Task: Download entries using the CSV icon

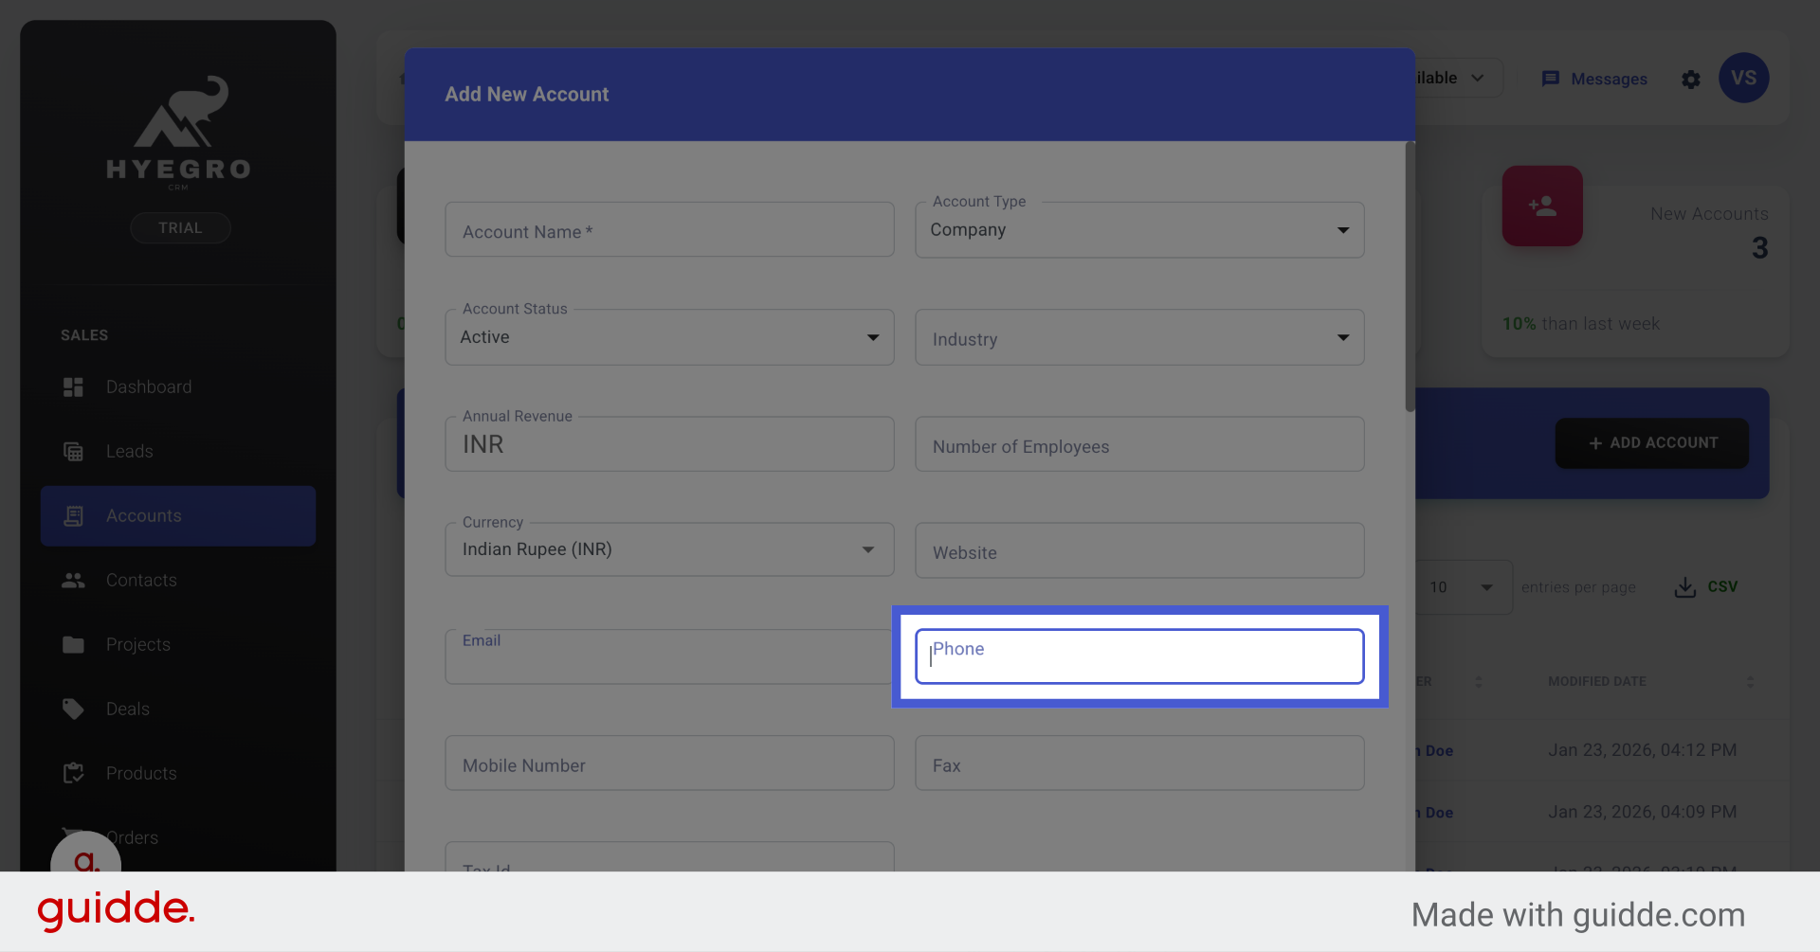Action: (x=1683, y=587)
